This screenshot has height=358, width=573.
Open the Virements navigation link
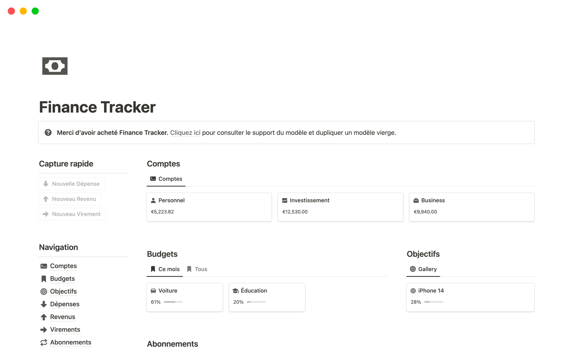point(65,330)
